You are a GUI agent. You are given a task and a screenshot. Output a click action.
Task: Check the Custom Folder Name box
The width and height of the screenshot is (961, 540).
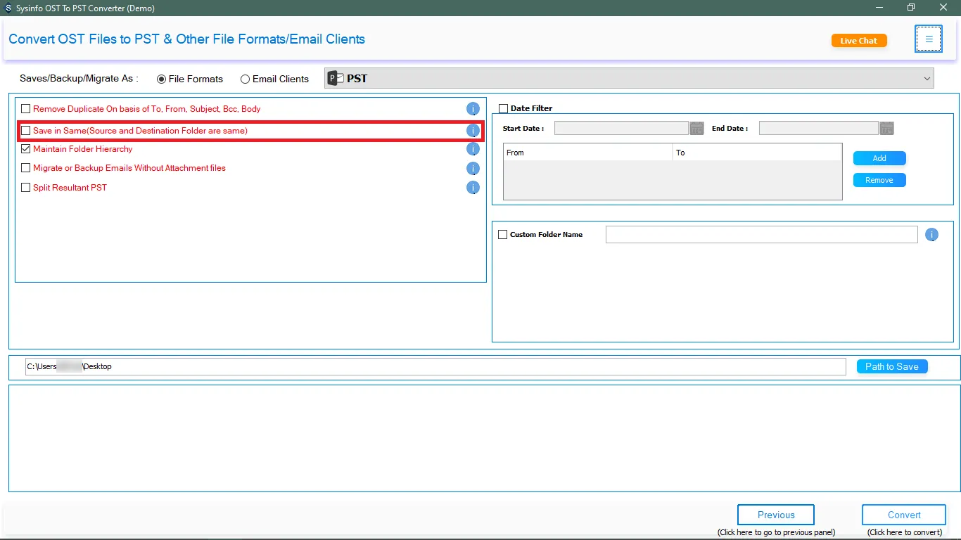(502, 235)
